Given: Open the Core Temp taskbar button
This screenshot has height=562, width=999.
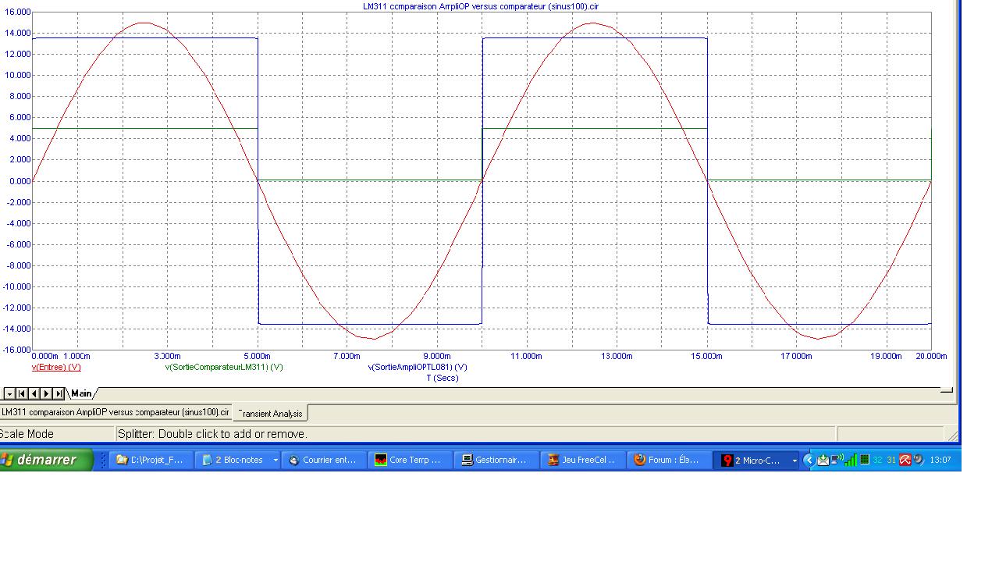Looking at the screenshot, I should click(409, 461).
